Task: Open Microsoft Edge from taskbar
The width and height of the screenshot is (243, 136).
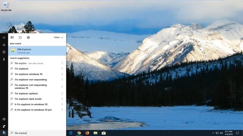Action: 71,133
